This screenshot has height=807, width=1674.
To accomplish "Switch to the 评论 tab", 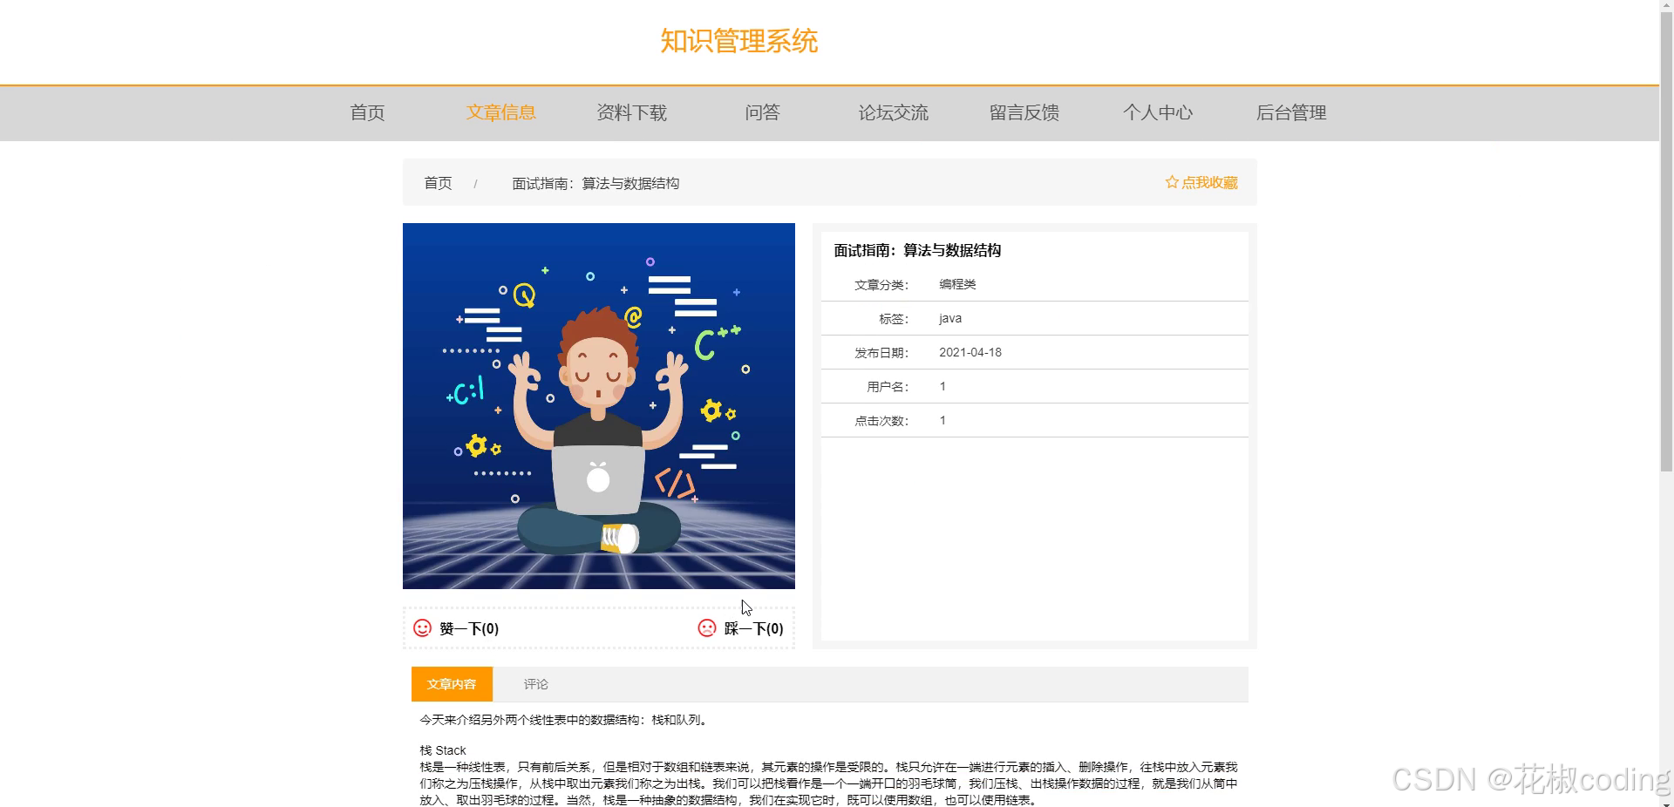I will point(534,684).
